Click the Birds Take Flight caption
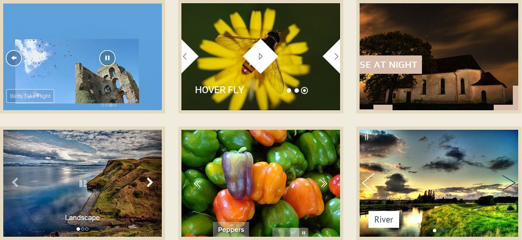Screen dimensions: 522x240 [30, 96]
